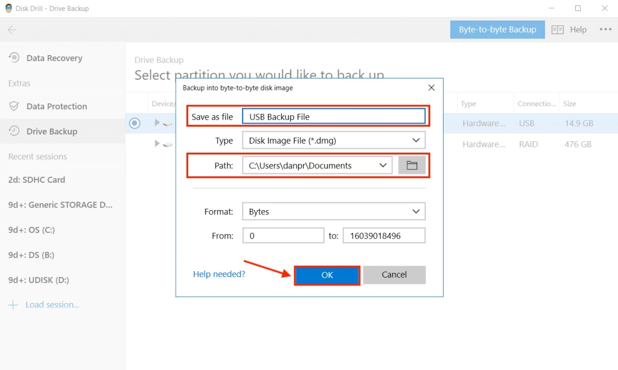
Task: Click the to value field 16039018496
Action: click(x=384, y=235)
